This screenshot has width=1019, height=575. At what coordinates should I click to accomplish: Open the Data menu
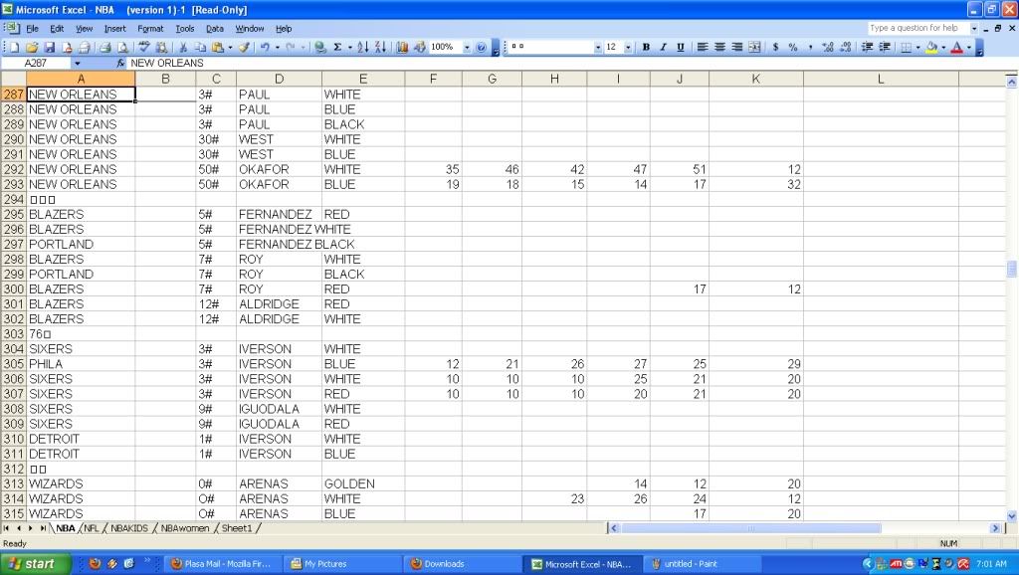pyautogui.click(x=215, y=29)
